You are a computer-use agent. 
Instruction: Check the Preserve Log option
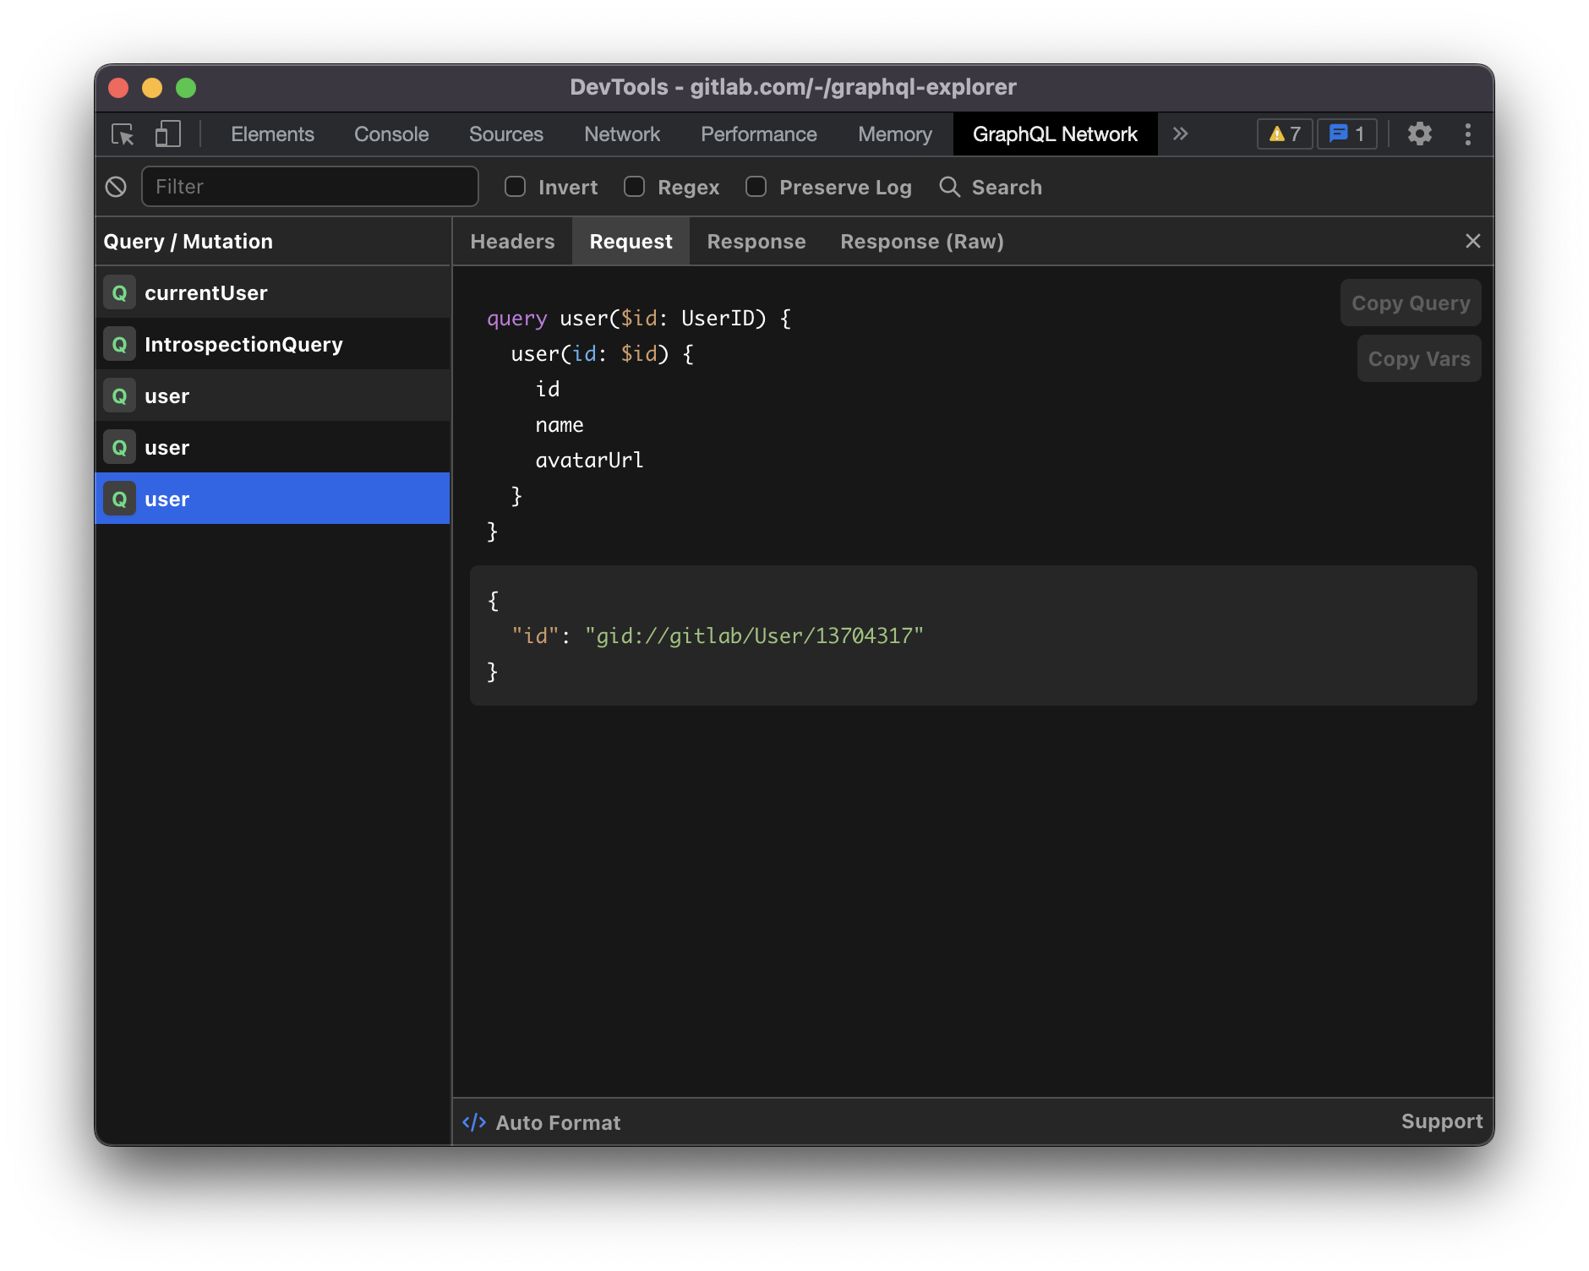(756, 187)
